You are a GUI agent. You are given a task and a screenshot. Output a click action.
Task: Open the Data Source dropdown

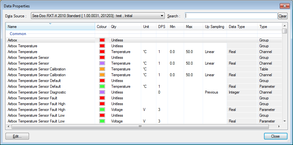98,16
